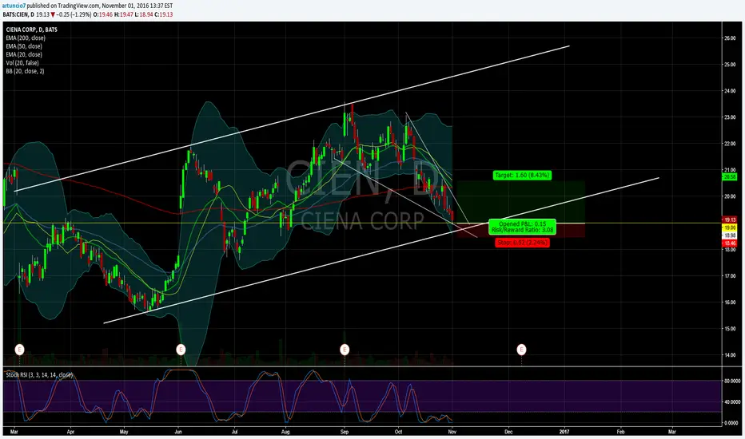Select the EMA (20, close) indicator legend

pyautogui.click(x=24, y=54)
